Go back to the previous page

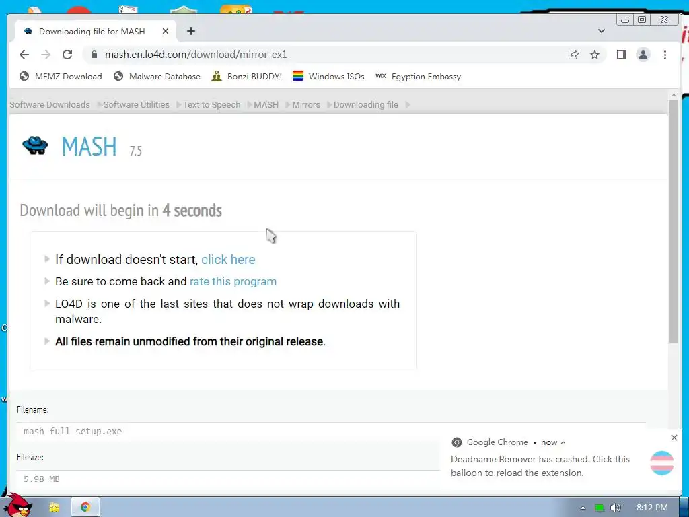pyautogui.click(x=24, y=55)
